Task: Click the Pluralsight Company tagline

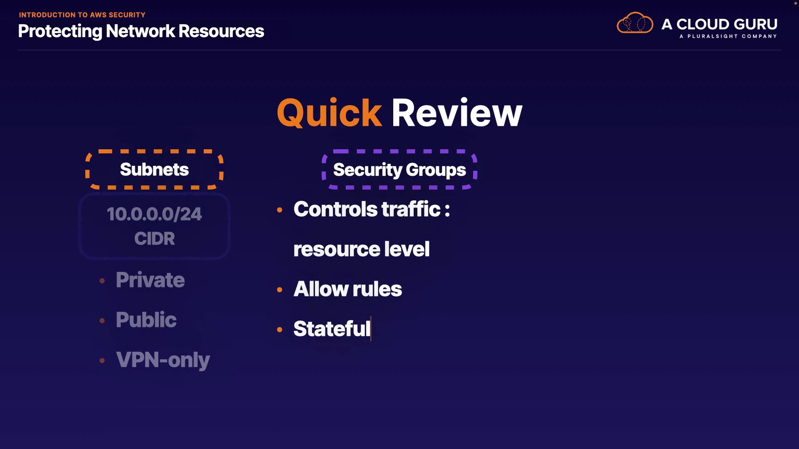Action: pyautogui.click(x=728, y=37)
